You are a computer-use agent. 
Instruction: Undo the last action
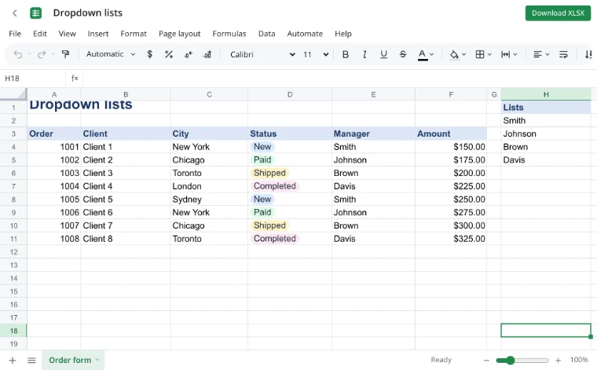click(17, 54)
